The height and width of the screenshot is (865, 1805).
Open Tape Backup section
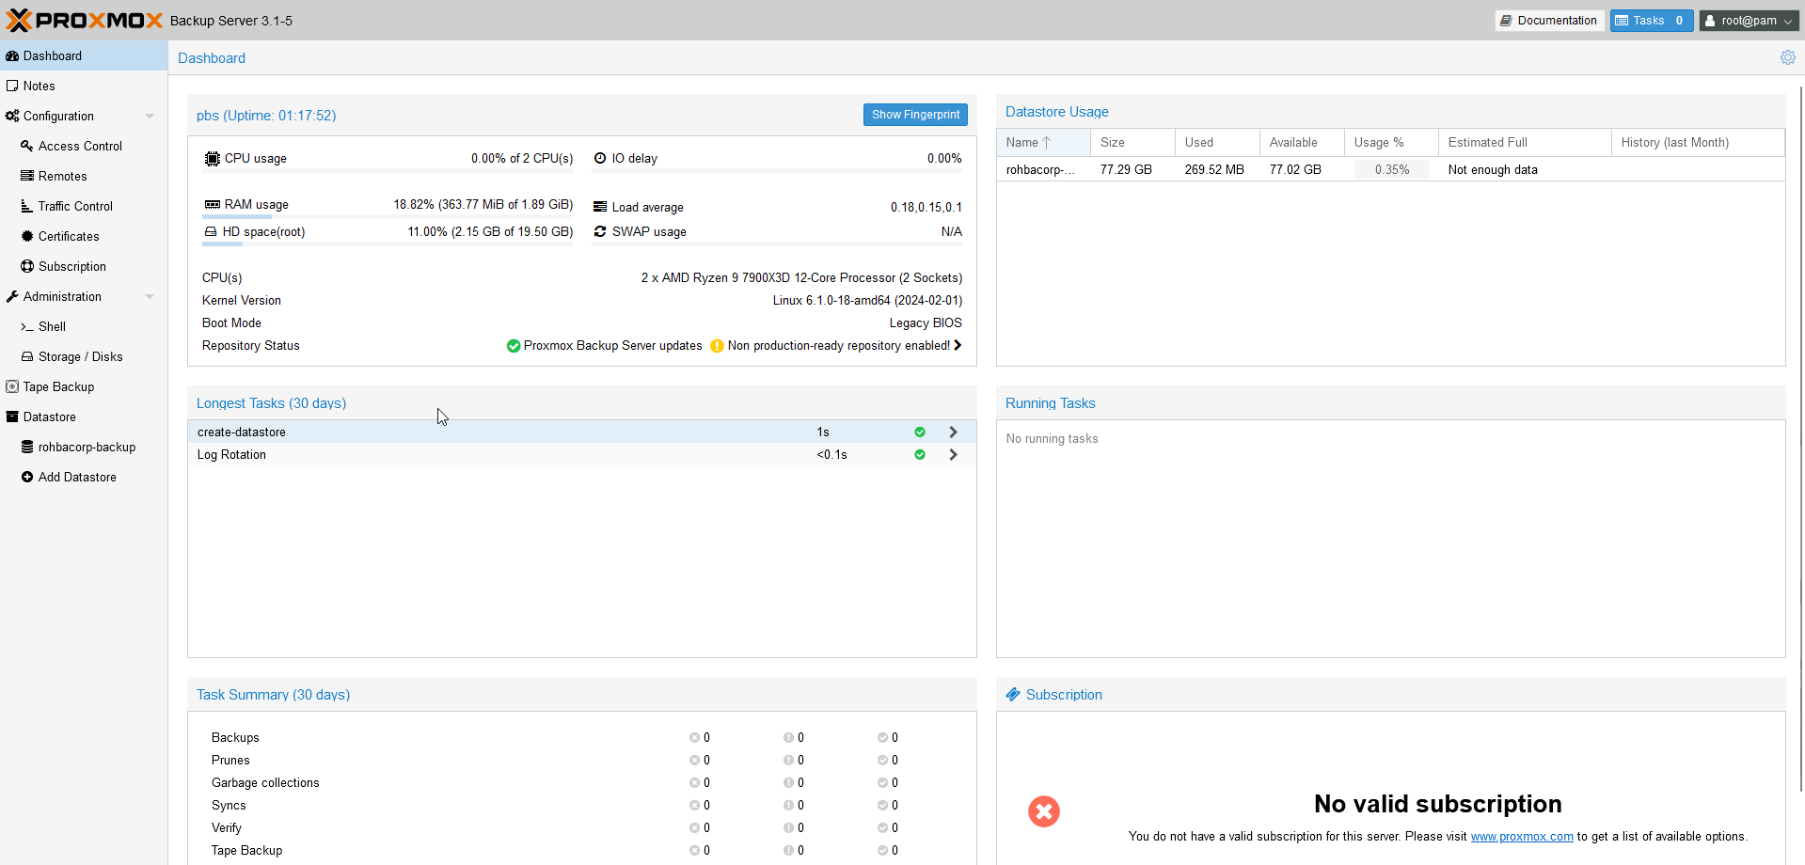pyautogui.click(x=84, y=386)
